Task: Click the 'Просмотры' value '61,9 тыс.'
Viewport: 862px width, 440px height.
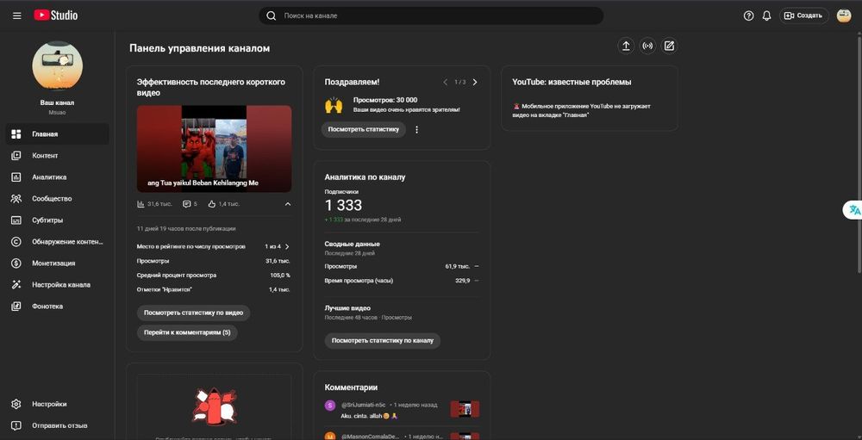Action: [458, 266]
